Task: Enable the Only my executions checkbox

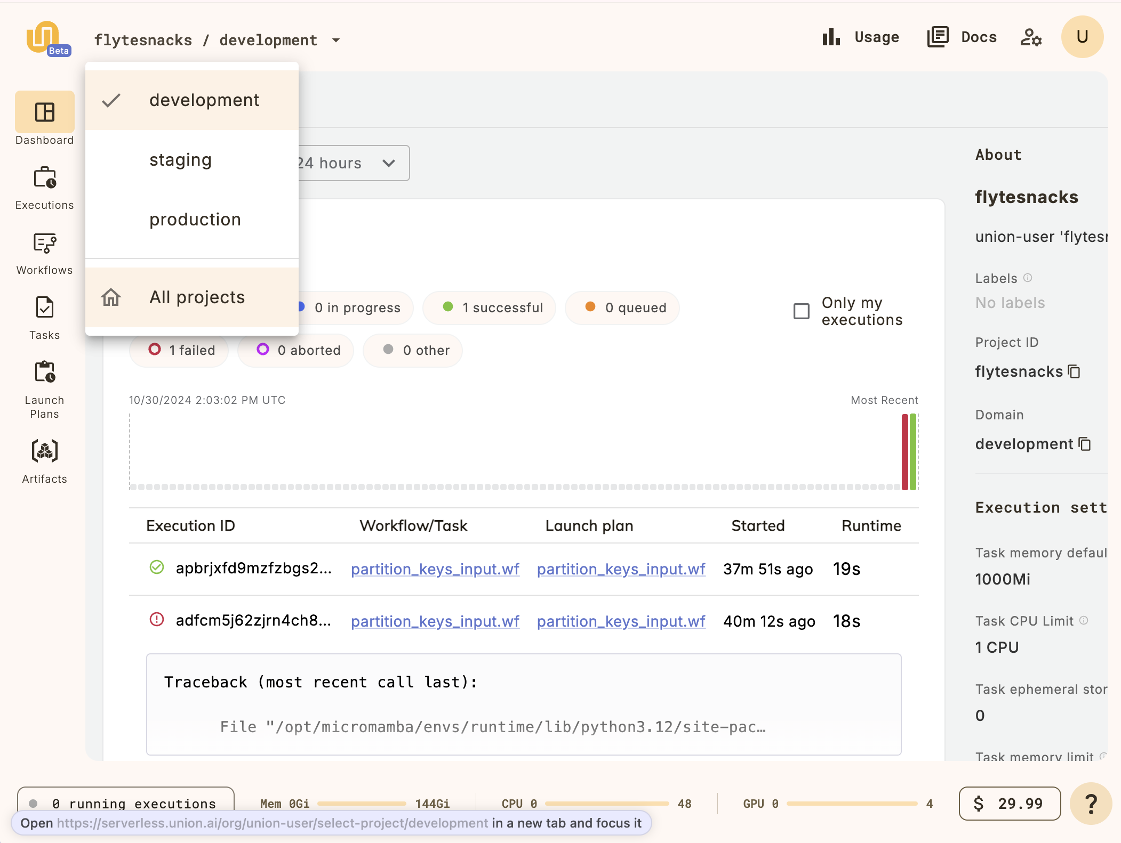Action: click(x=802, y=311)
